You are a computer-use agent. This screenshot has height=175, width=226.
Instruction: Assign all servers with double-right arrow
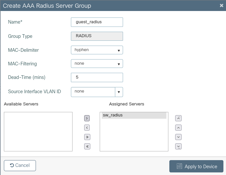point(87,137)
